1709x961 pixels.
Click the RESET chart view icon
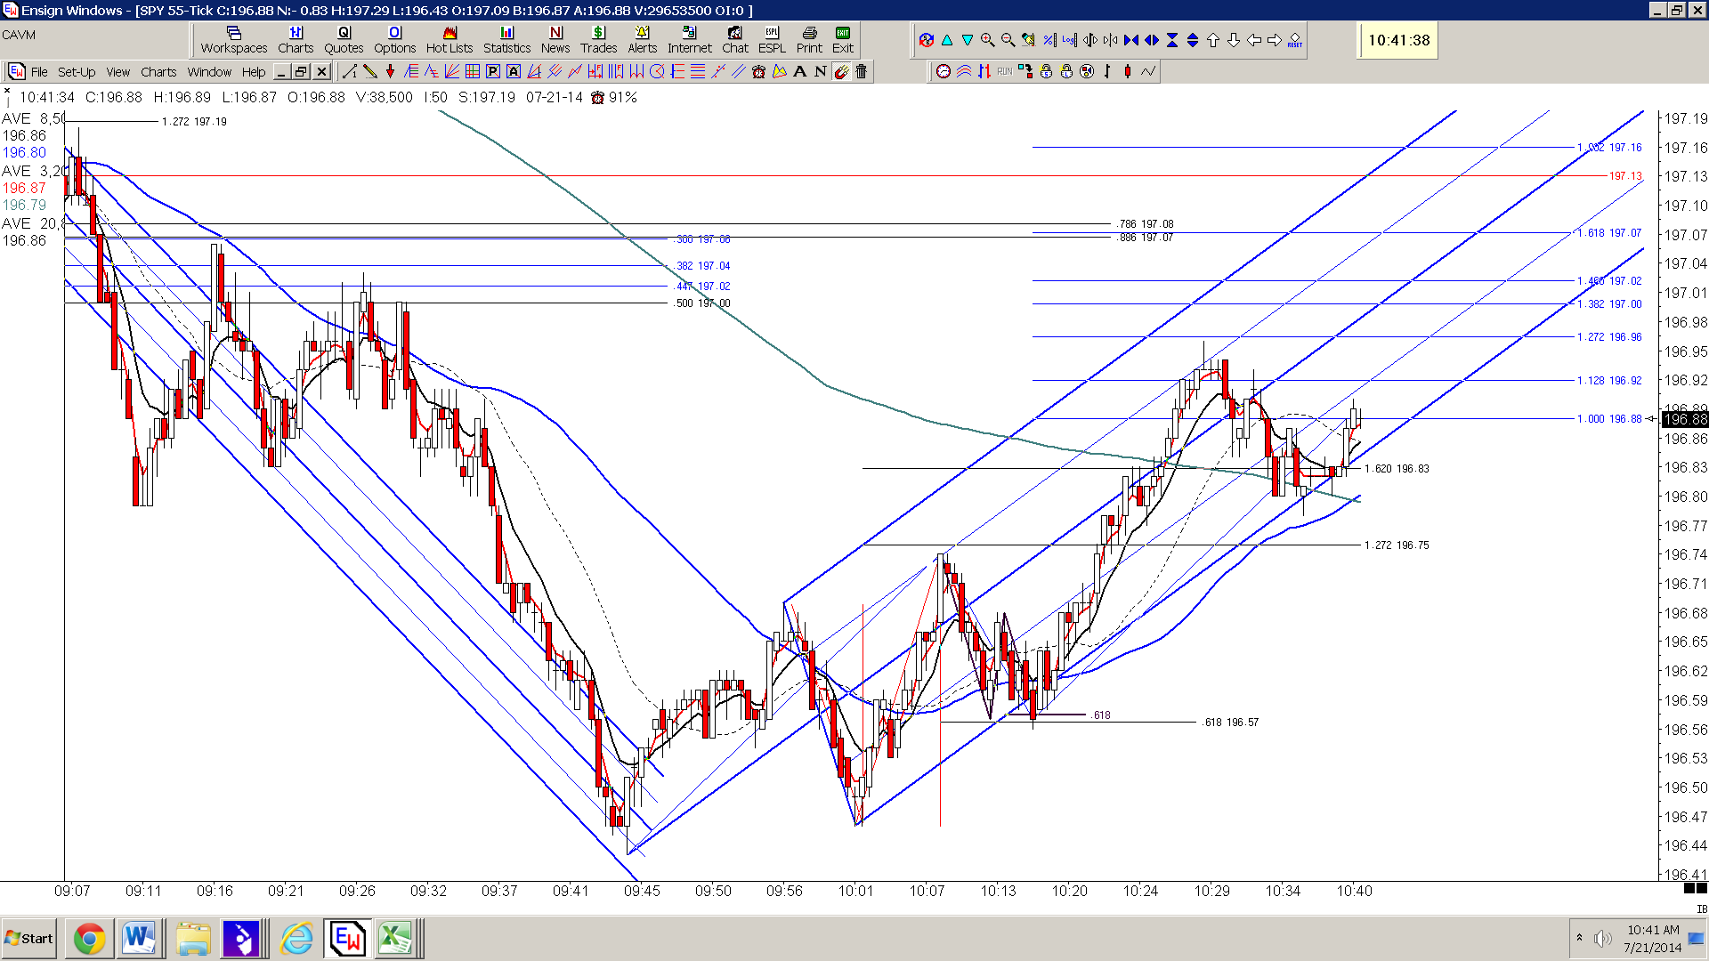pyautogui.click(x=1295, y=40)
